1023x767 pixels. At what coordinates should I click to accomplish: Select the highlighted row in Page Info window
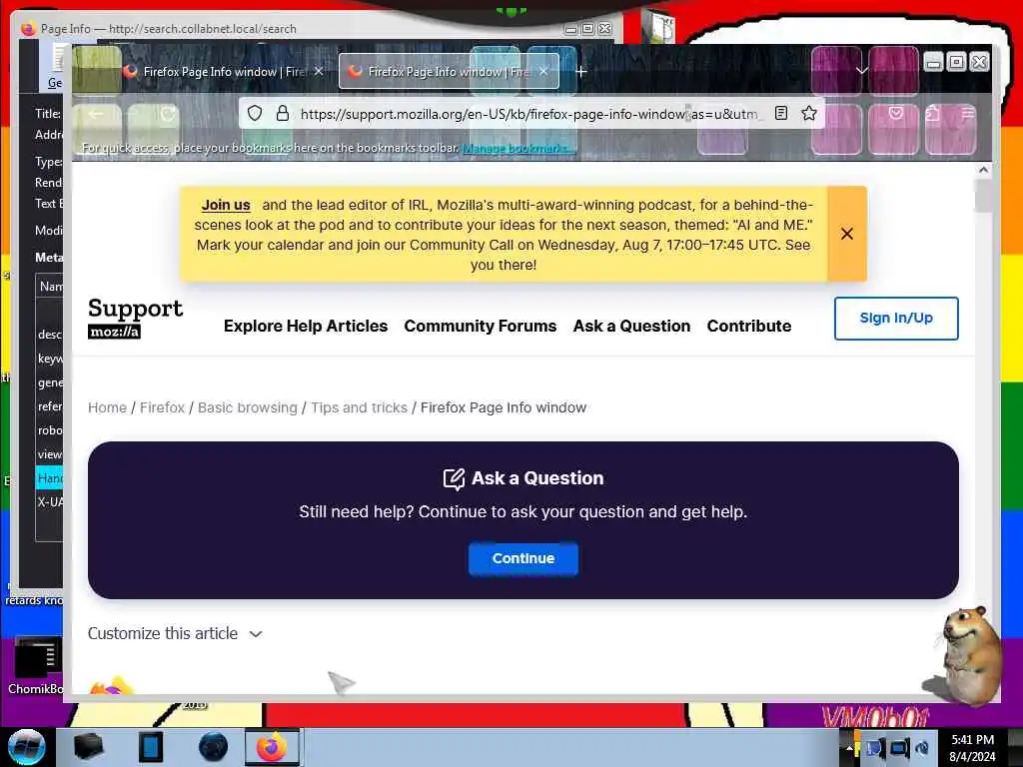[50, 478]
